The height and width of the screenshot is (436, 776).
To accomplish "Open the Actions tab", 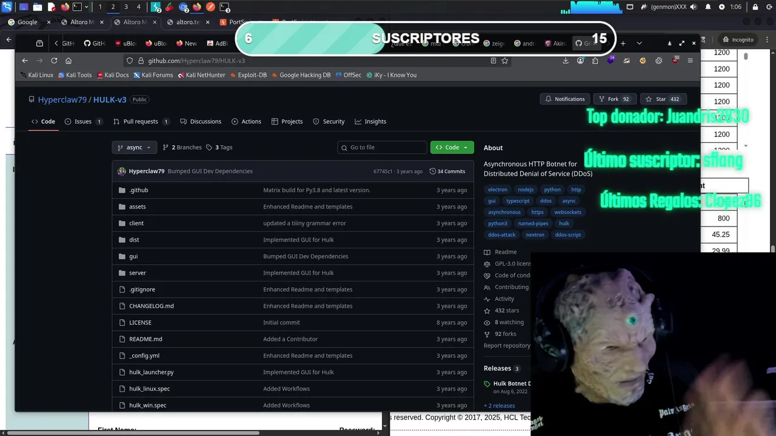I will point(246,122).
